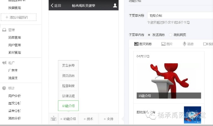Click 技术 bottom menu in preview

[x=89, y=119]
